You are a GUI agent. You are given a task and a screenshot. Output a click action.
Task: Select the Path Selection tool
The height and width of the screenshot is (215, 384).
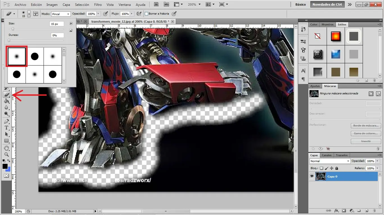tap(6, 134)
